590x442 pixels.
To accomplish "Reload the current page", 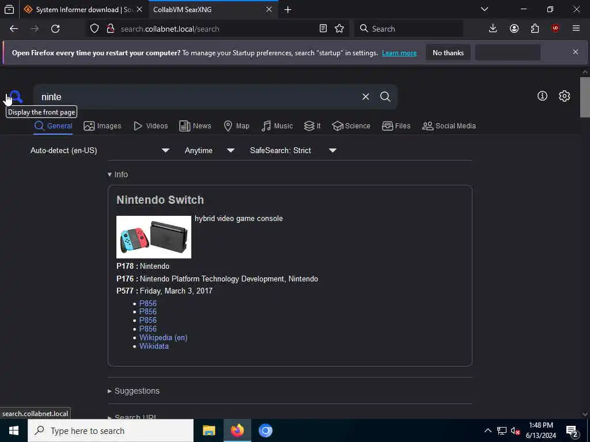I will (55, 29).
